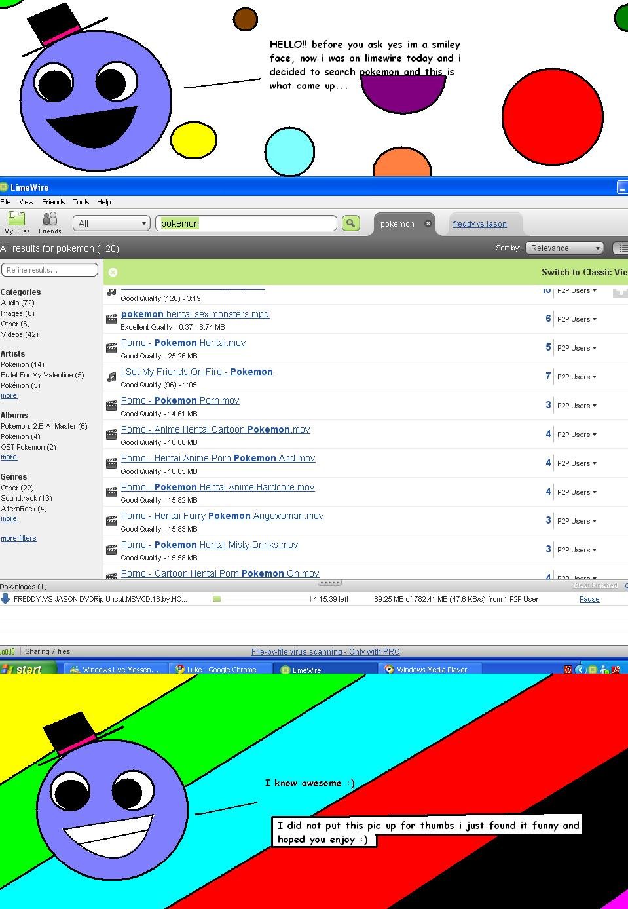Screen dimensions: 628x909
Task: Filter by genre Soundtrack (13)
Action: click(x=26, y=498)
